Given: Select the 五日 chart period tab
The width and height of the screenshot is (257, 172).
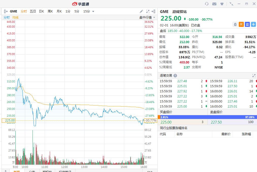Looking at the screenshot, I should click(33, 11).
